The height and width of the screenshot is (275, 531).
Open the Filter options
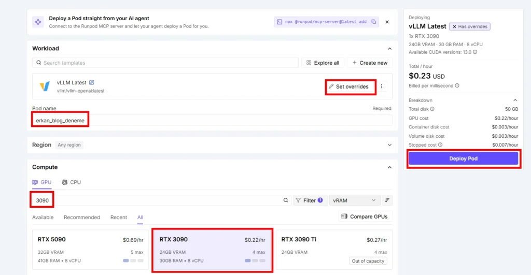coord(309,200)
